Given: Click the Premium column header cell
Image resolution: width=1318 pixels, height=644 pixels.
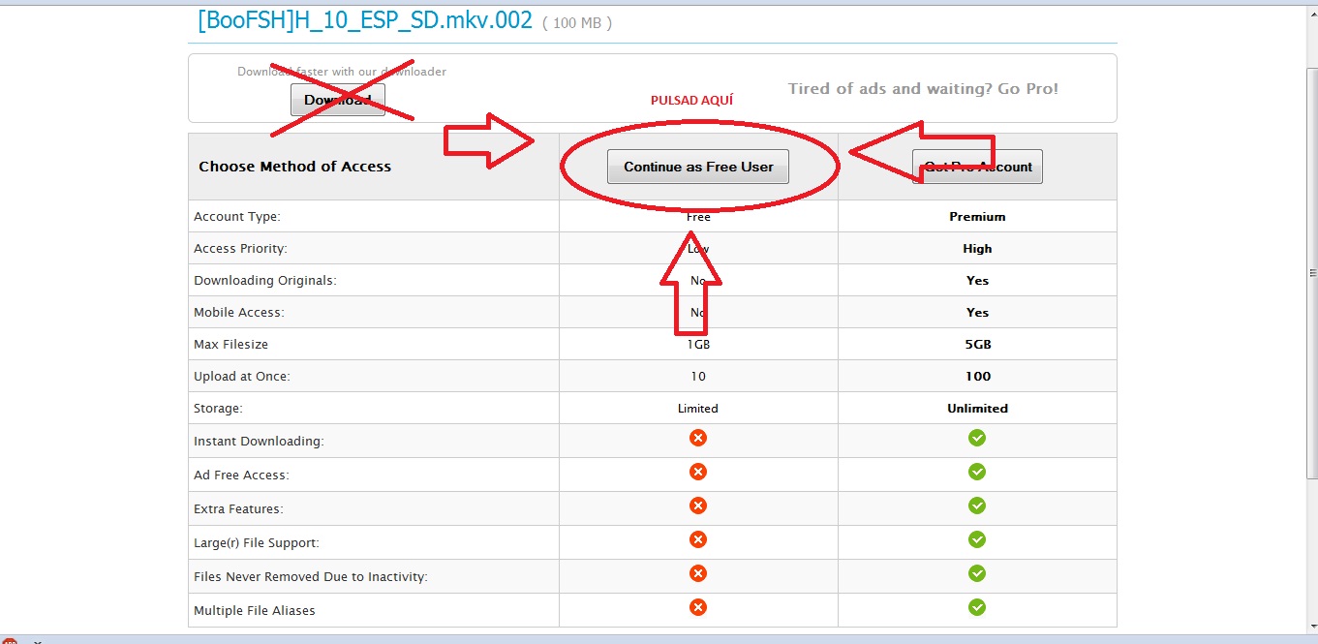Looking at the screenshot, I should click(x=976, y=216).
